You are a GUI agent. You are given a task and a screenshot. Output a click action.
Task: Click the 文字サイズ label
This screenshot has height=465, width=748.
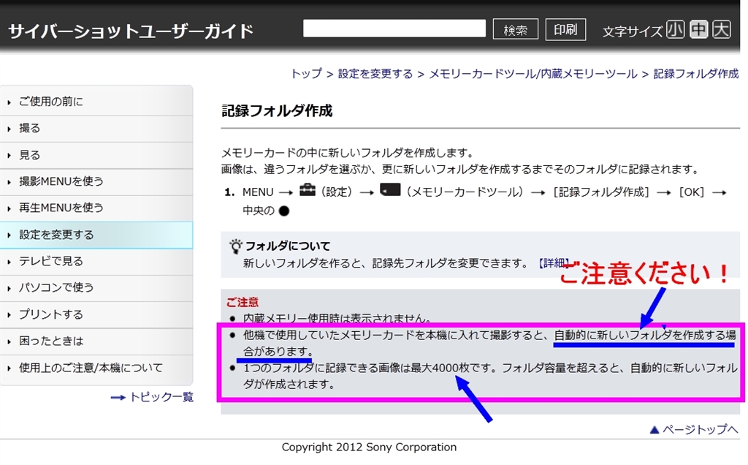click(x=633, y=31)
